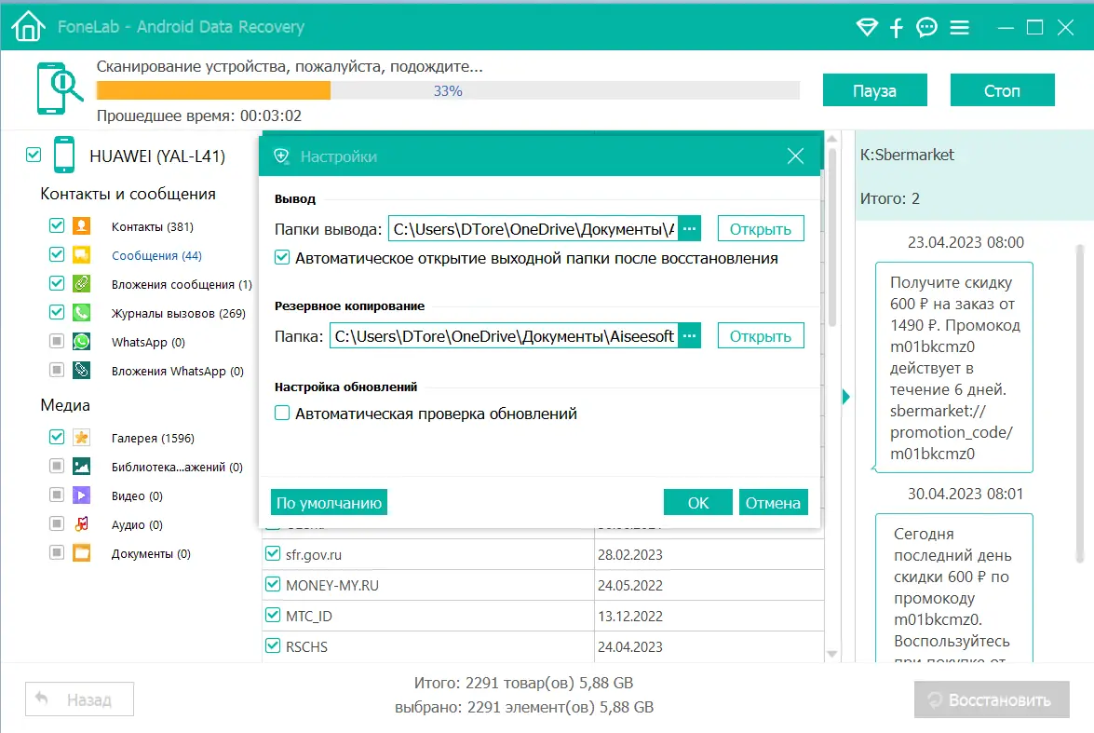Click the backup folder path field

pyautogui.click(x=504, y=336)
